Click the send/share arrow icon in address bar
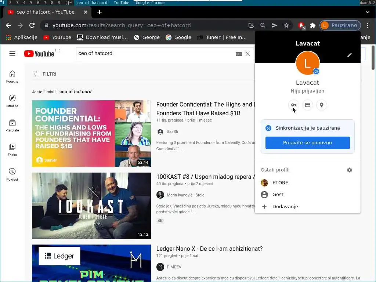 [x=275, y=25]
